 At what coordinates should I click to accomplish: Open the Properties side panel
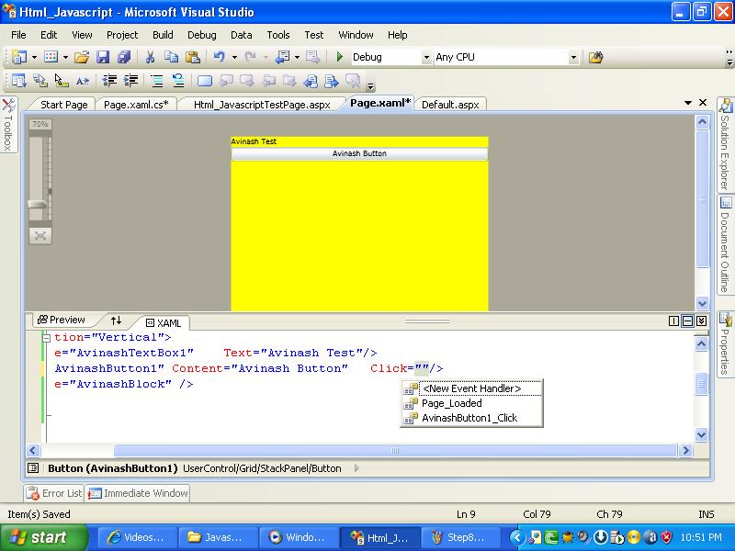(725, 343)
